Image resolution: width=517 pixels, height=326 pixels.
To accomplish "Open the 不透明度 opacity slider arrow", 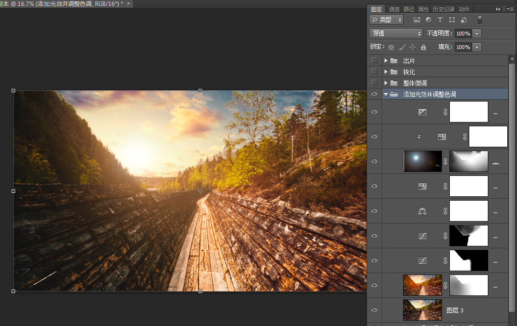I will [x=477, y=34].
